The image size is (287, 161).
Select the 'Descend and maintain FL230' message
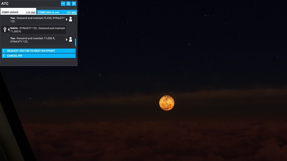point(37,20)
